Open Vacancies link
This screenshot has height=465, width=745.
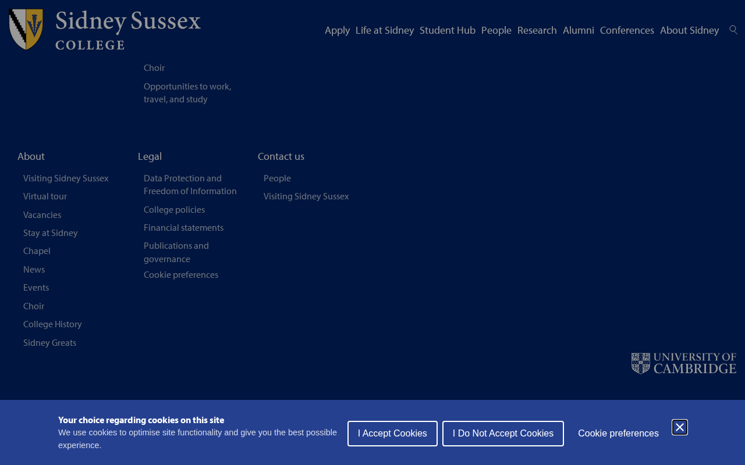click(42, 215)
